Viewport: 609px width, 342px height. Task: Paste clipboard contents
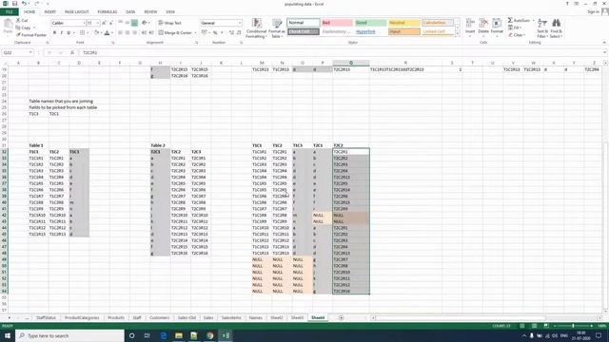pos(8,28)
